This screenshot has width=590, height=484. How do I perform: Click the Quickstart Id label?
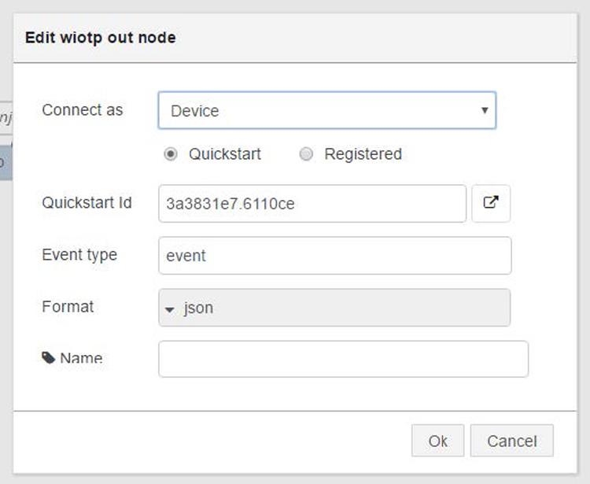[x=87, y=202]
